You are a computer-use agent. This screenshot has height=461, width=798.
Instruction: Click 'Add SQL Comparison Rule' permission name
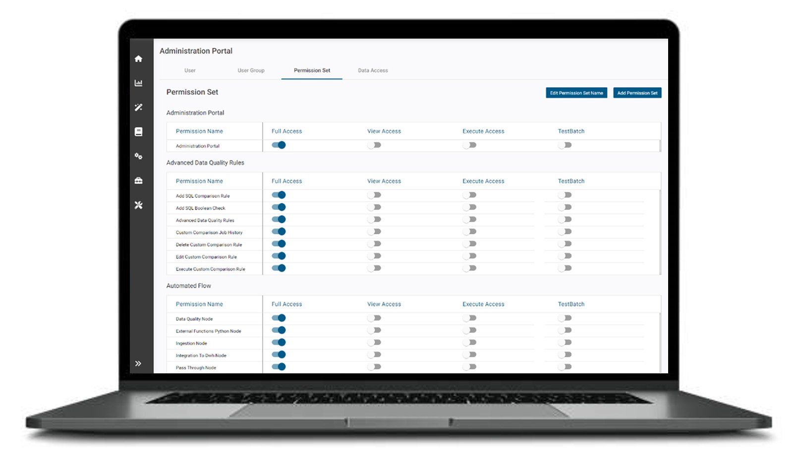click(x=203, y=196)
